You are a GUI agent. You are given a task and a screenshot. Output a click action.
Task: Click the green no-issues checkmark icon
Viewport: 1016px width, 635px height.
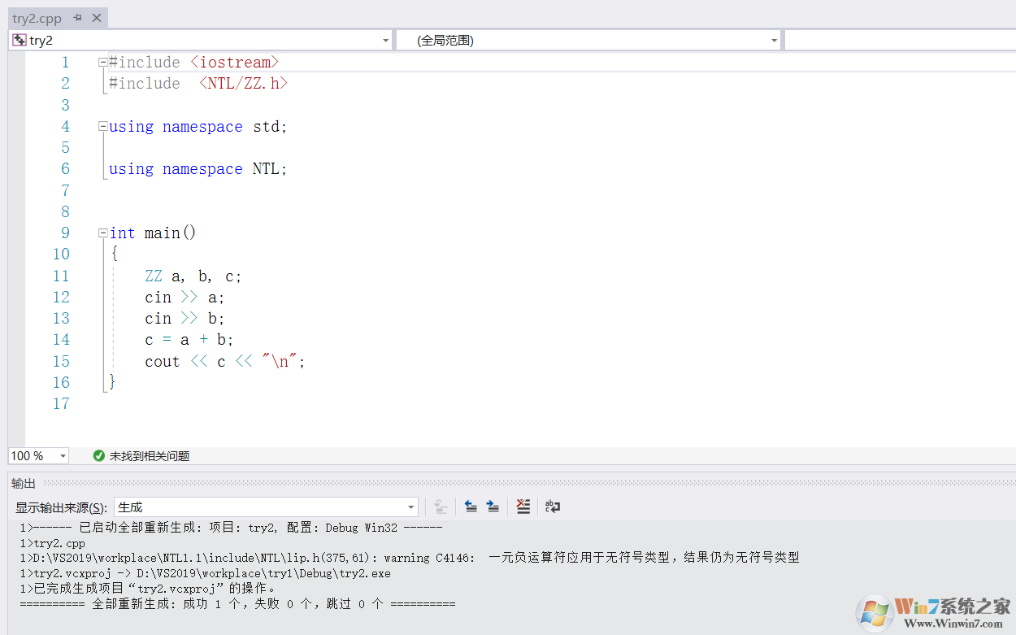tap(99, 456)
